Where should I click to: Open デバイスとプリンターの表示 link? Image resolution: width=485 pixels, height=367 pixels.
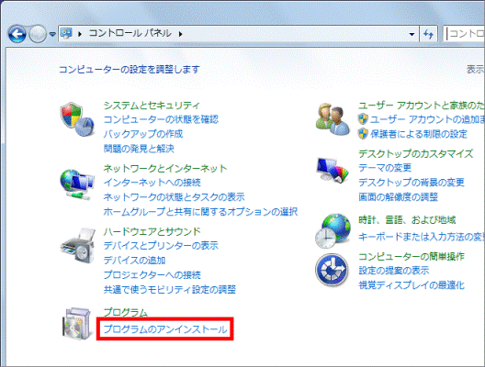161,245
